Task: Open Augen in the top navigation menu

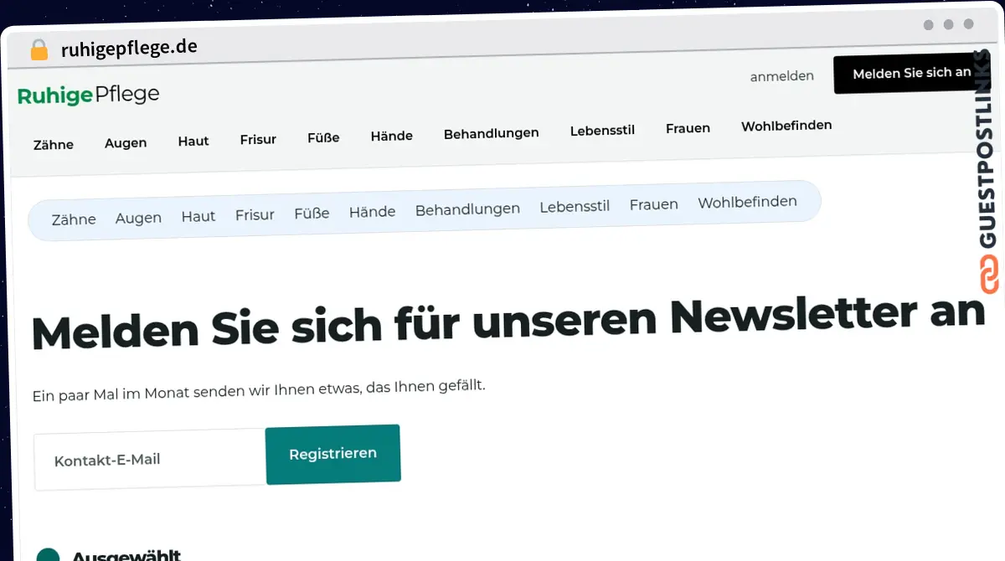Action: [x=126, y=143]
